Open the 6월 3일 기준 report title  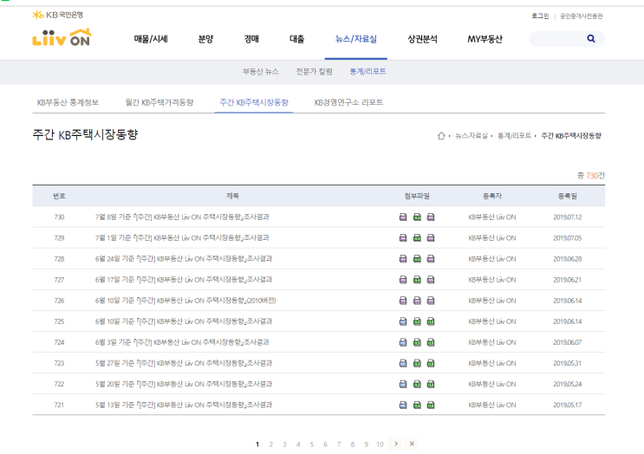point(182,342)
